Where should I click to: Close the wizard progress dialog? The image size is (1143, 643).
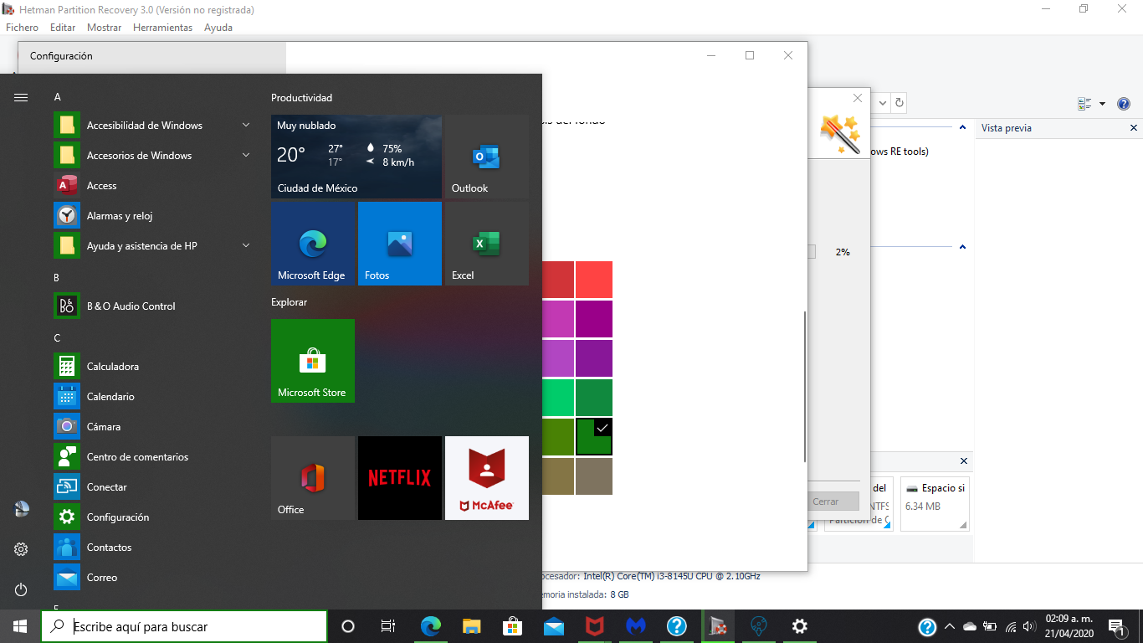point(858,98)
